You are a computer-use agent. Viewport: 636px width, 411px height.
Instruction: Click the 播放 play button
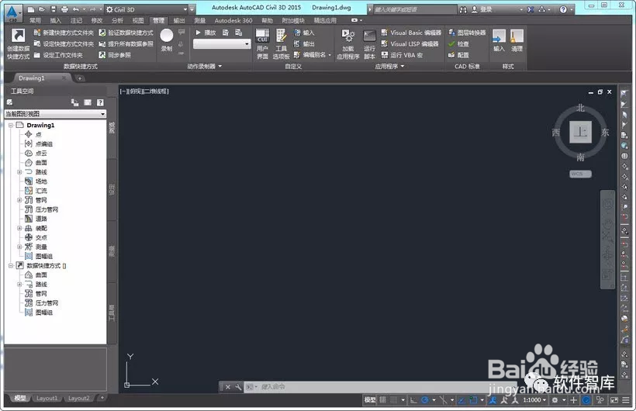pos(206,33)
